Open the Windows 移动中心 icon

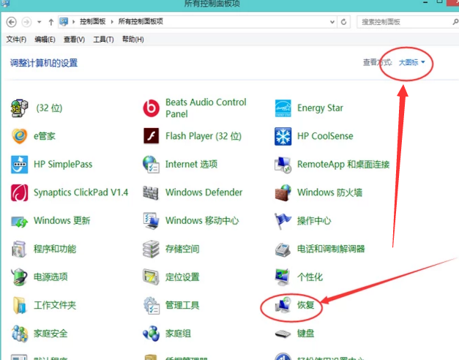pyautogui.click(x=151, y=221)
